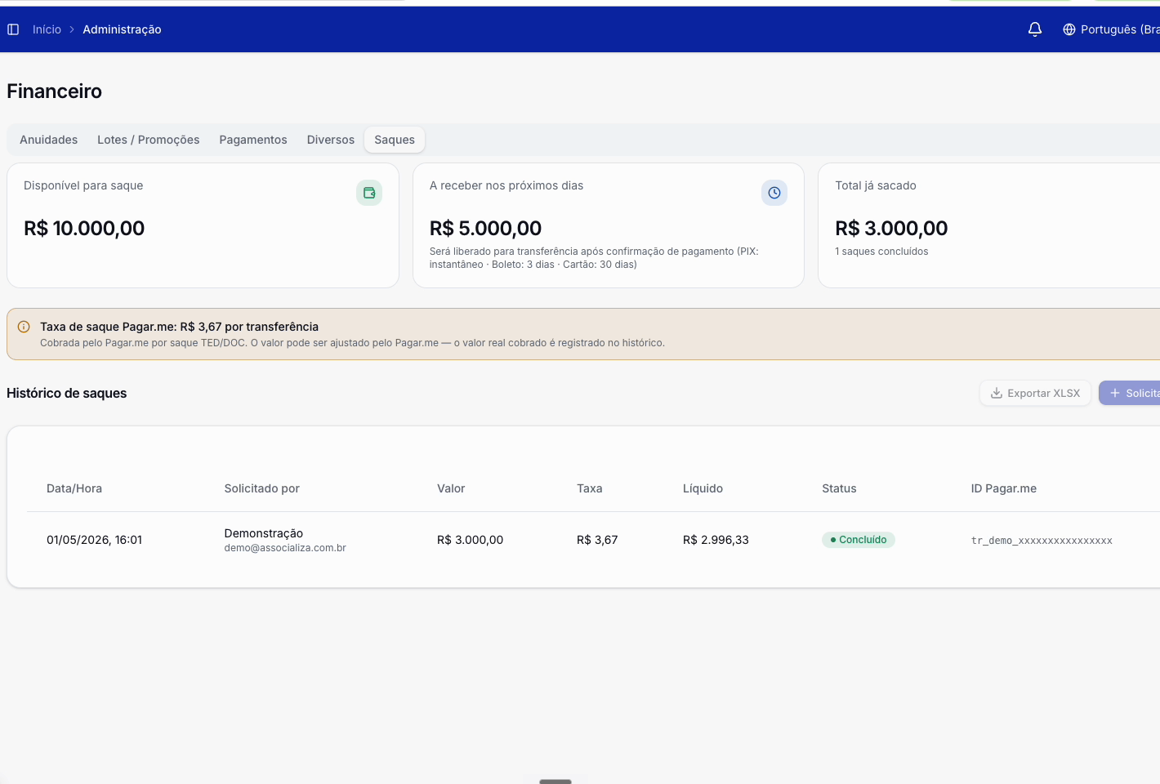Click the Valor column header
The height and width of the screenshot is (784, 1160).
pyautogui.click(x=451, y=488)
